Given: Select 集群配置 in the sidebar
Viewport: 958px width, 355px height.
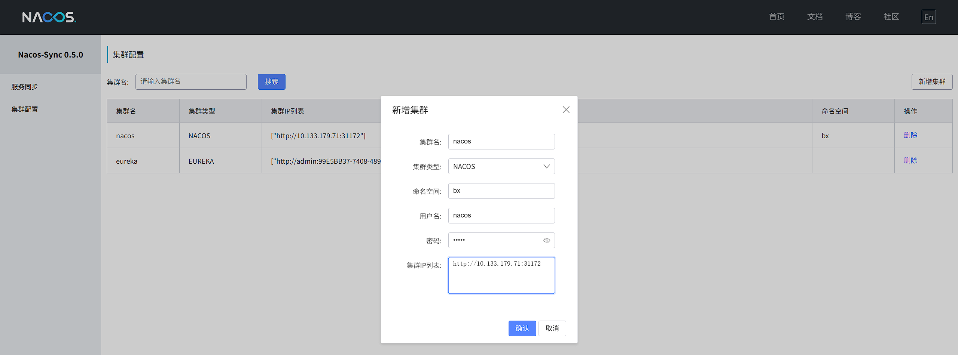Looking at the screenshot, I should [x=25, y=109].
